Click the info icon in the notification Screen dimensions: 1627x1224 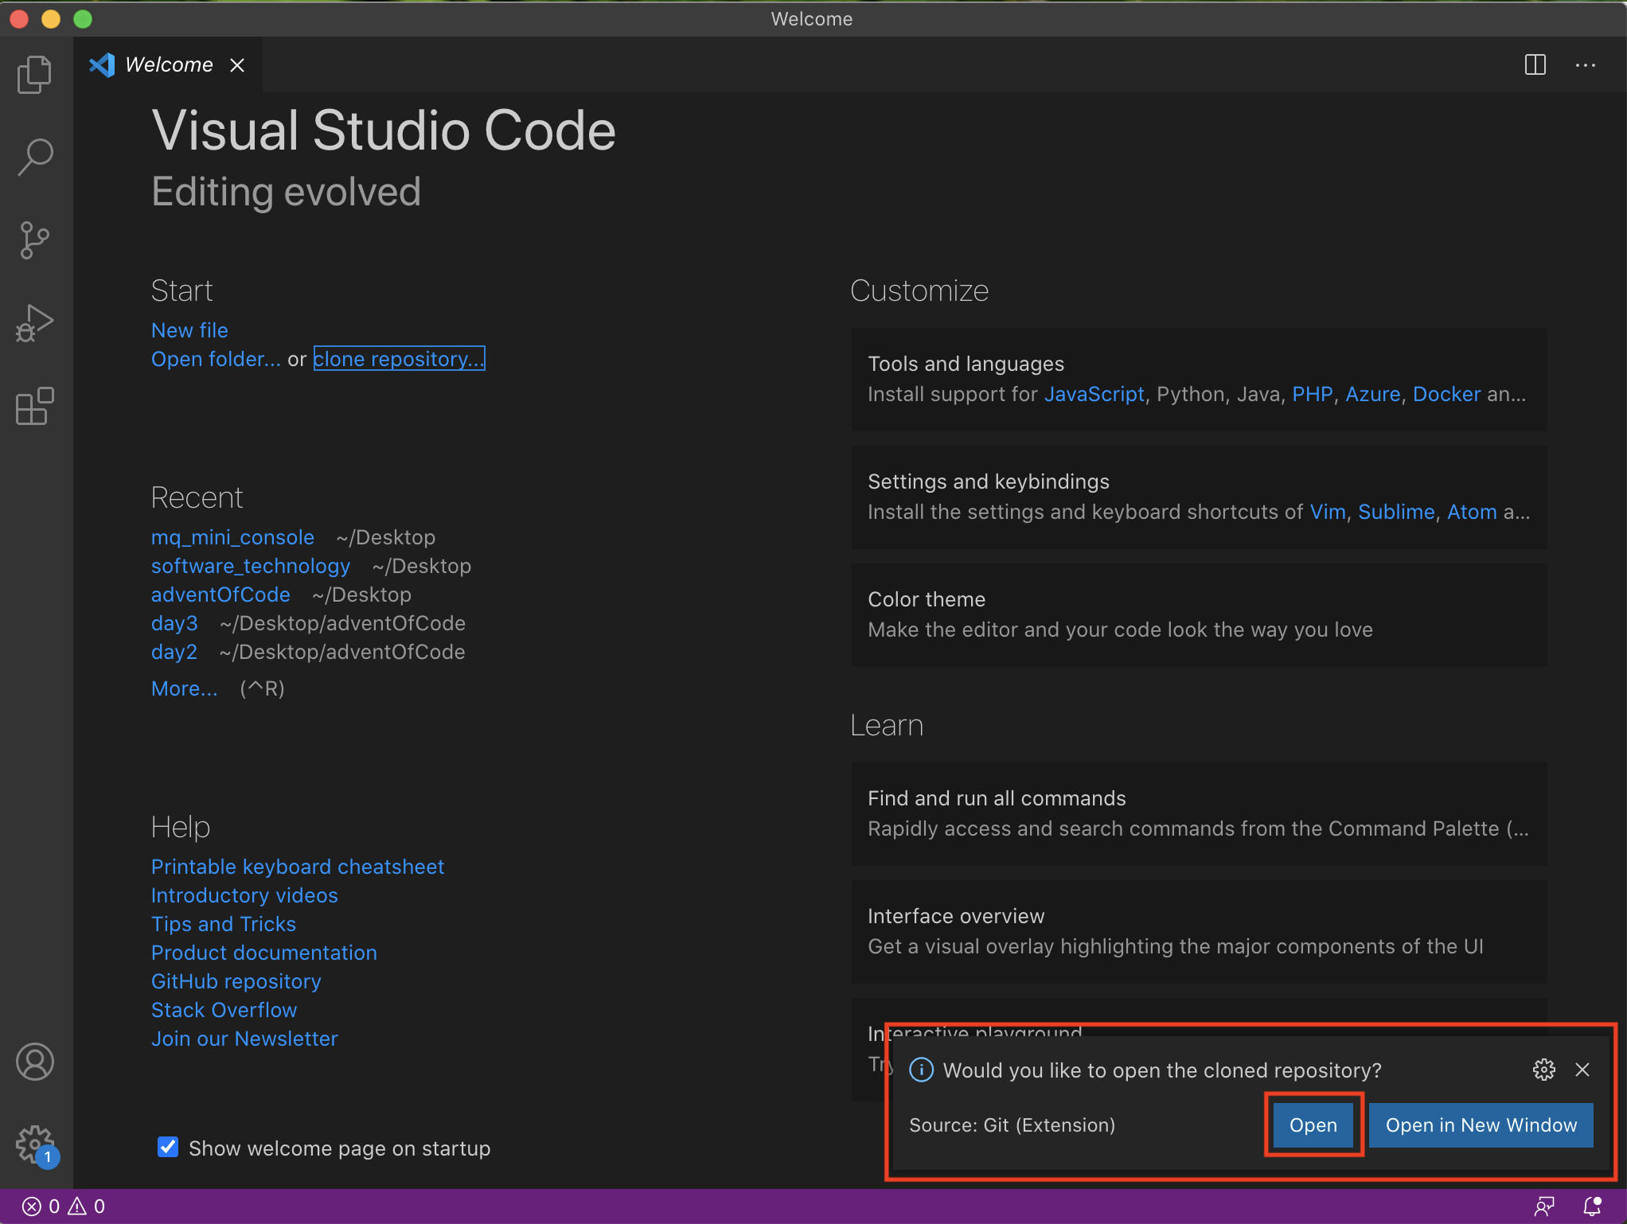921,1070
